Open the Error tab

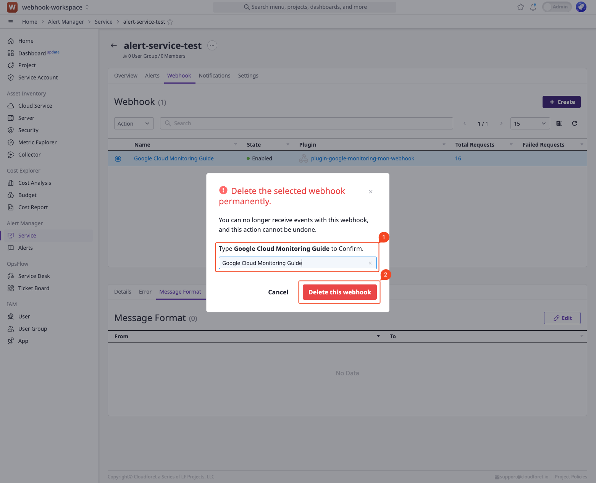click(145, 292)
